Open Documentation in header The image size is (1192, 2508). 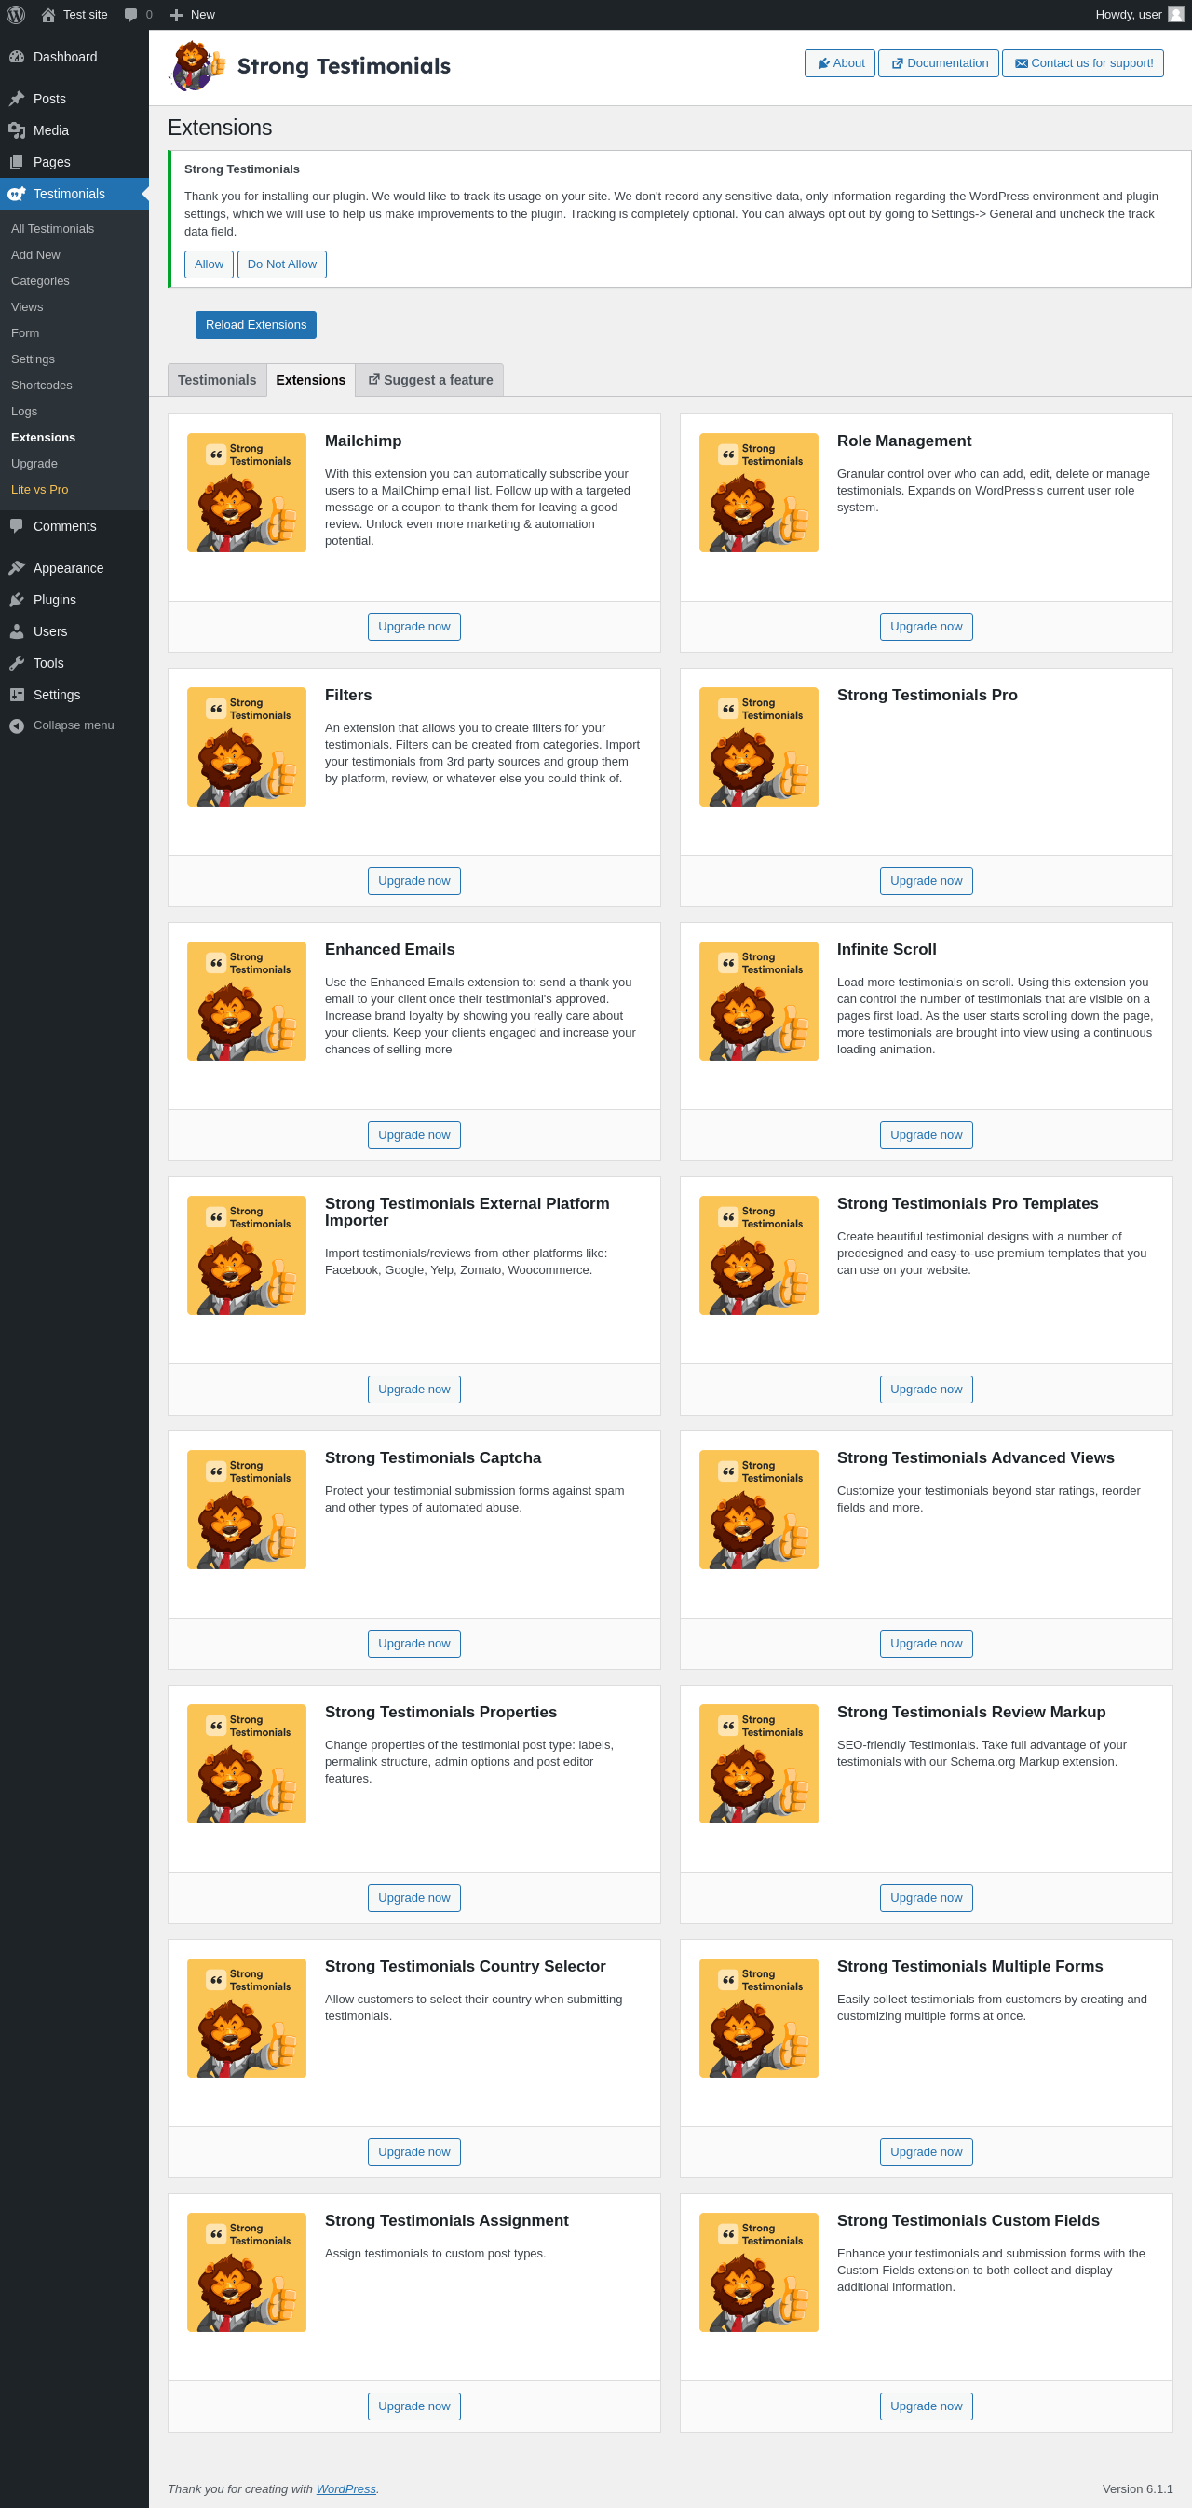(x=939, y=63)
